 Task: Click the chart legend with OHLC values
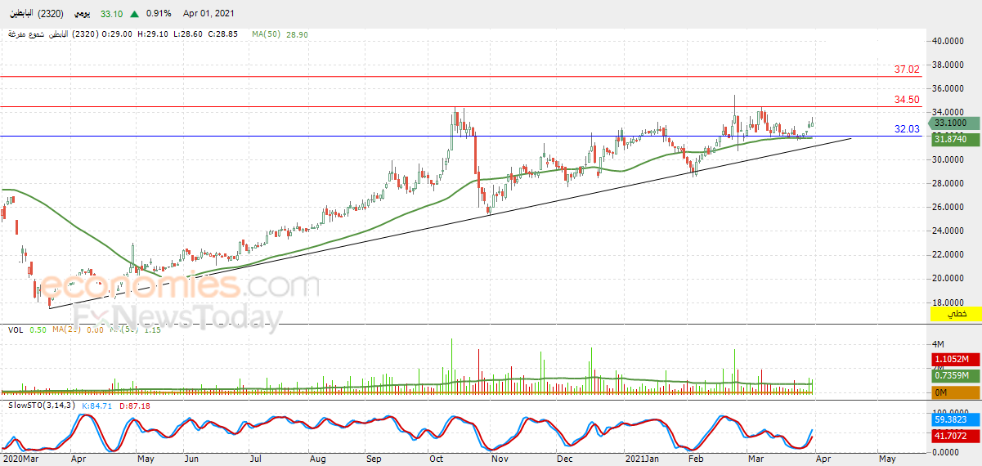[123, 34]
